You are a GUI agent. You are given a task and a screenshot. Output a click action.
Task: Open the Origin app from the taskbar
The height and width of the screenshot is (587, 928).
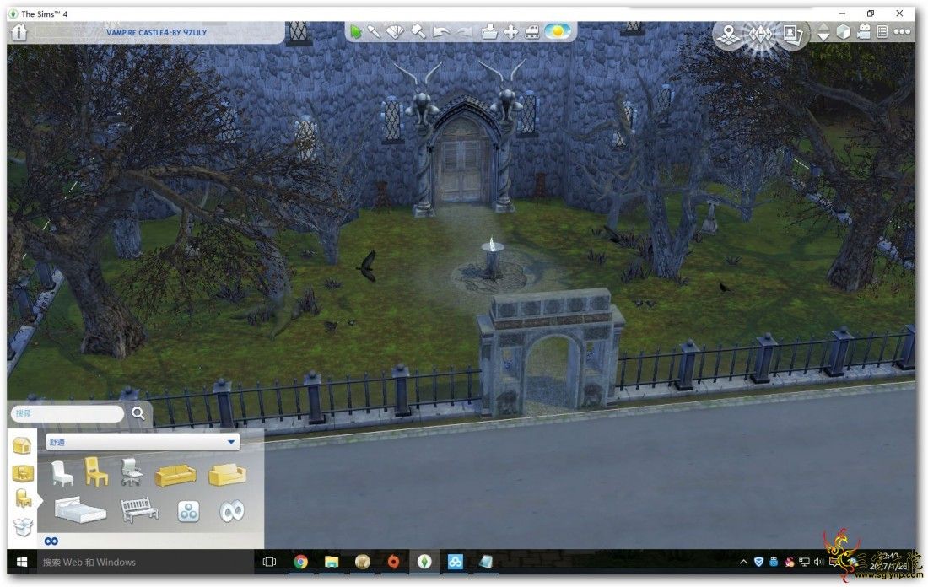393,563
